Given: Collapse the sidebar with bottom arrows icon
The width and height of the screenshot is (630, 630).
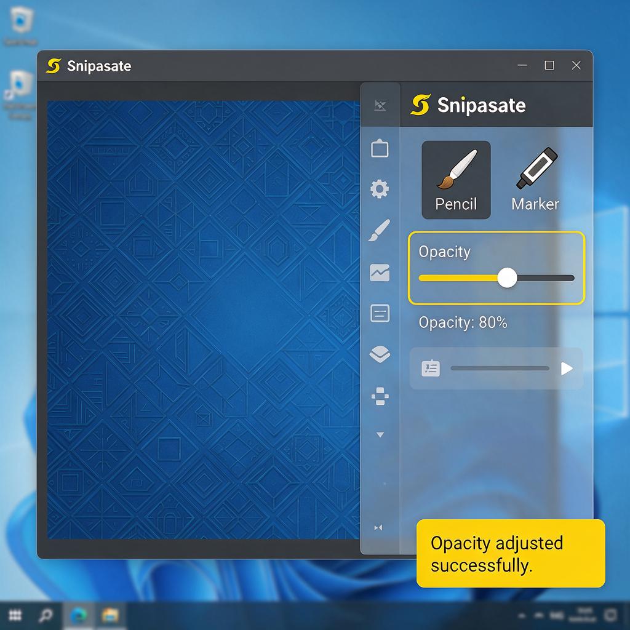Looking at the screenshot, I should pos(378,527).
